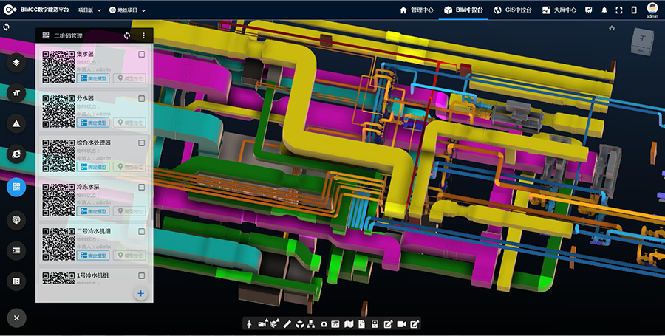Click 绑定模型 for 二号冷水机组
The height and width of the screenshot is (336, 665).
pyautogui.click(x=93, y=256)
